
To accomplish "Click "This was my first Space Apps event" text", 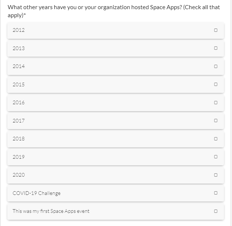I will tap(51, 211).
